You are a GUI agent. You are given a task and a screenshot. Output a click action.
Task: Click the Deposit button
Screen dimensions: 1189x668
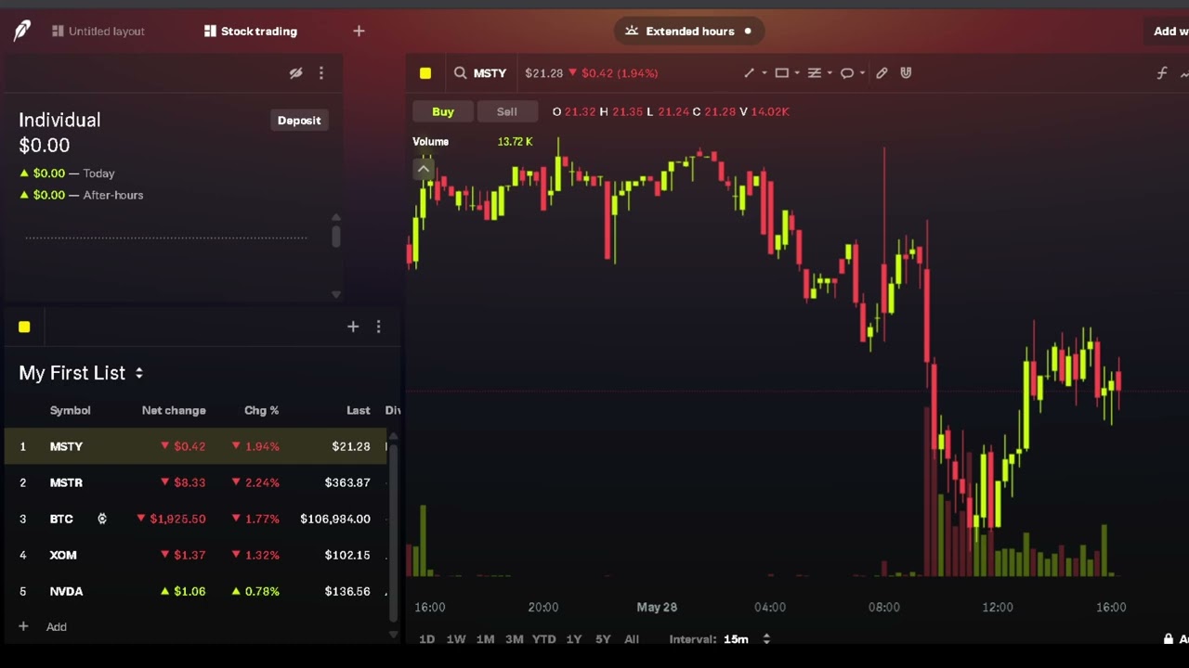(299, 121)
